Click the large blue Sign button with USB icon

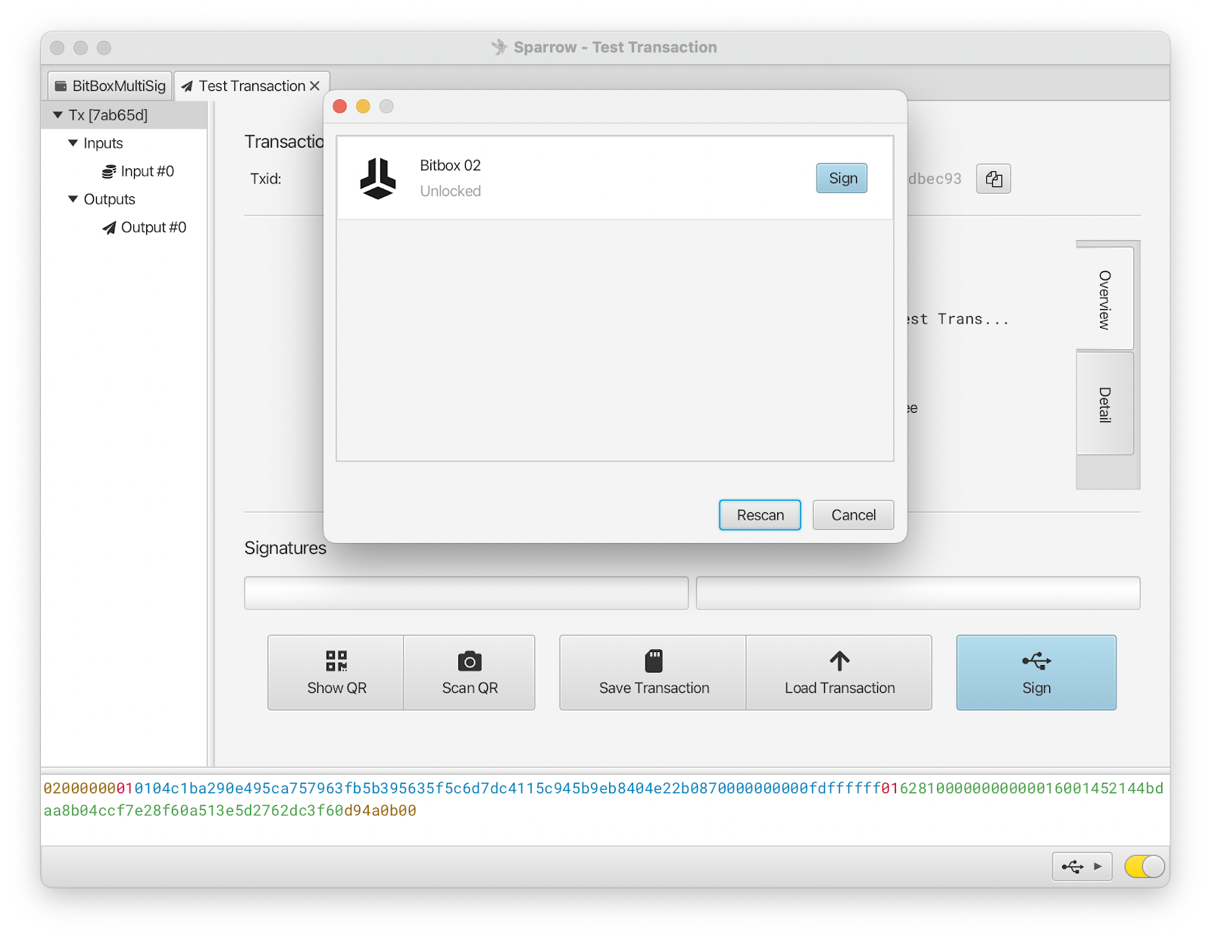1036,673
